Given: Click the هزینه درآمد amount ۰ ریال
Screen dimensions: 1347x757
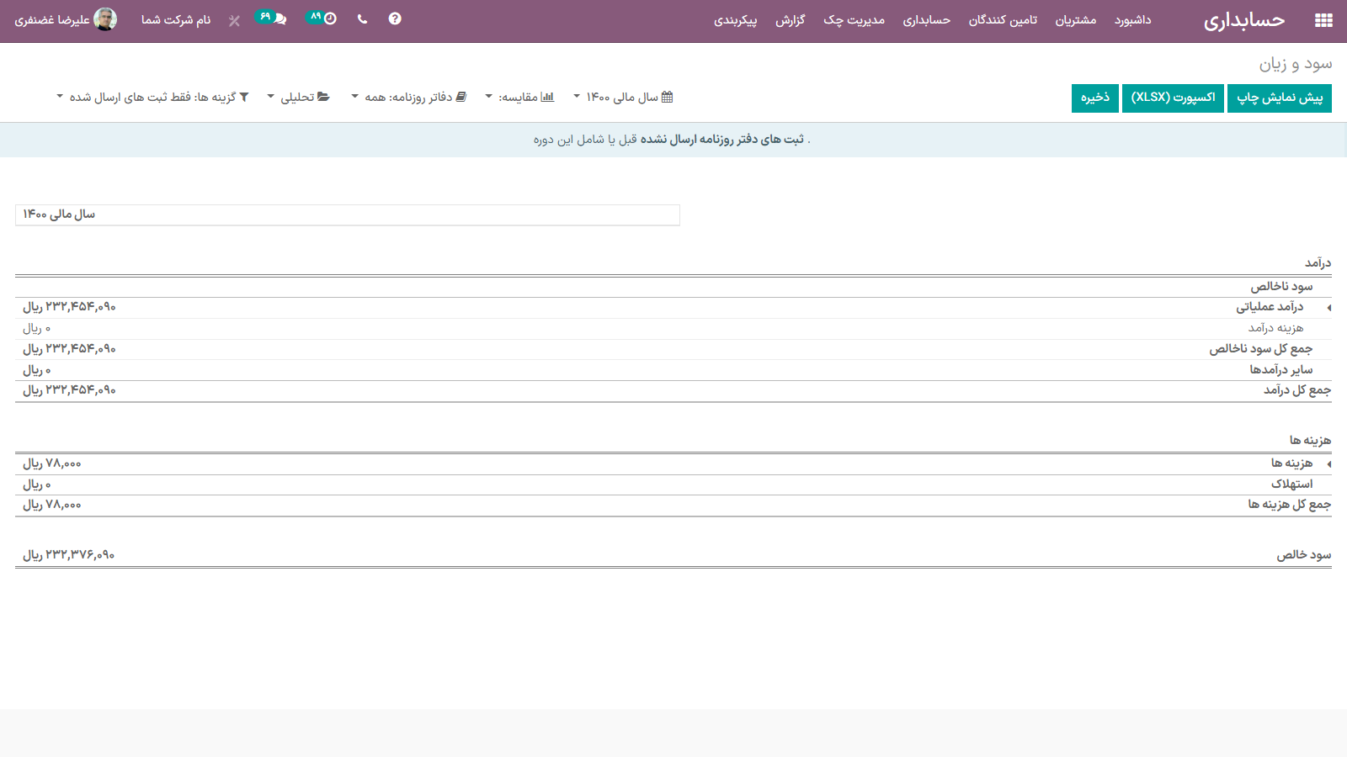Looking at the screenshot, I should 37,328.
